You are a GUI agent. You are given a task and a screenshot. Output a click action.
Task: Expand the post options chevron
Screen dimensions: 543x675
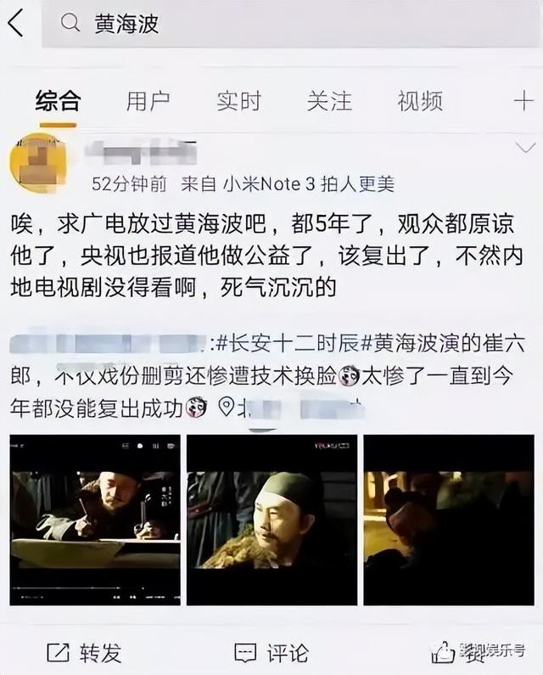[525, 148]
